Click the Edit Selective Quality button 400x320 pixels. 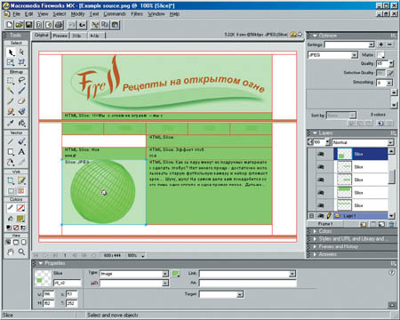(x=390, y=73)
